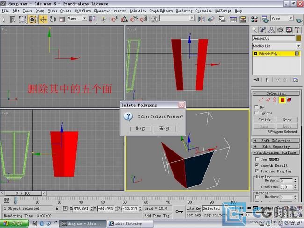304x228 pixels.
Task: Switch to Create command panel tab
Action: pos(254,30)
